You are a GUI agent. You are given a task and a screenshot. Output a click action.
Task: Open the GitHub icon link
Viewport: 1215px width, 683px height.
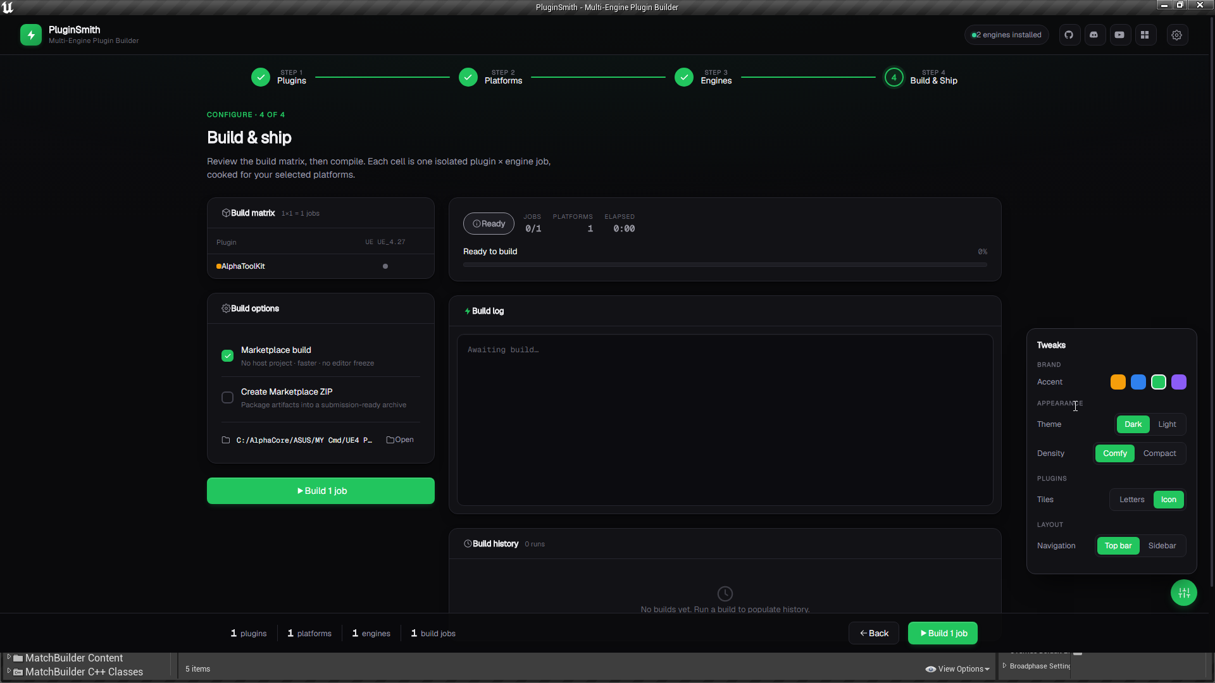pos(1069,35)
